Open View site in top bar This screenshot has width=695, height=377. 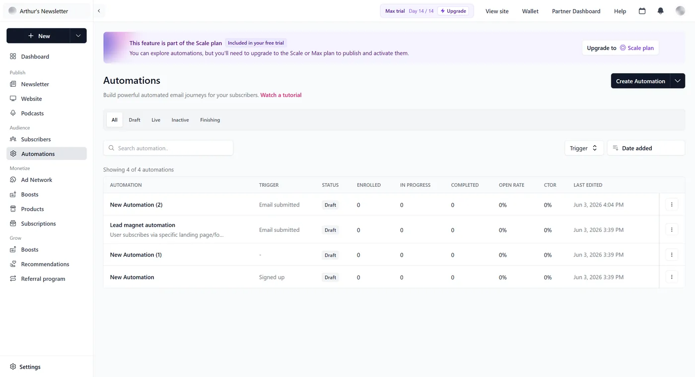point(497,11)
